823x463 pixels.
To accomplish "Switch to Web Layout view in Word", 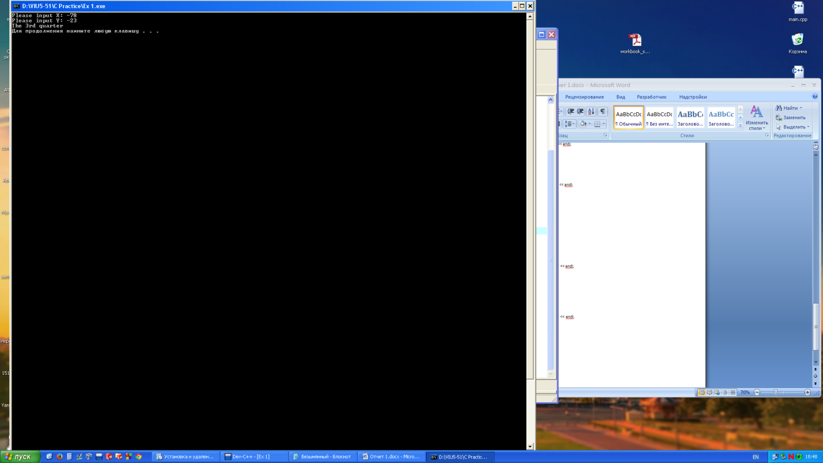I will click(x=717, y=392).
